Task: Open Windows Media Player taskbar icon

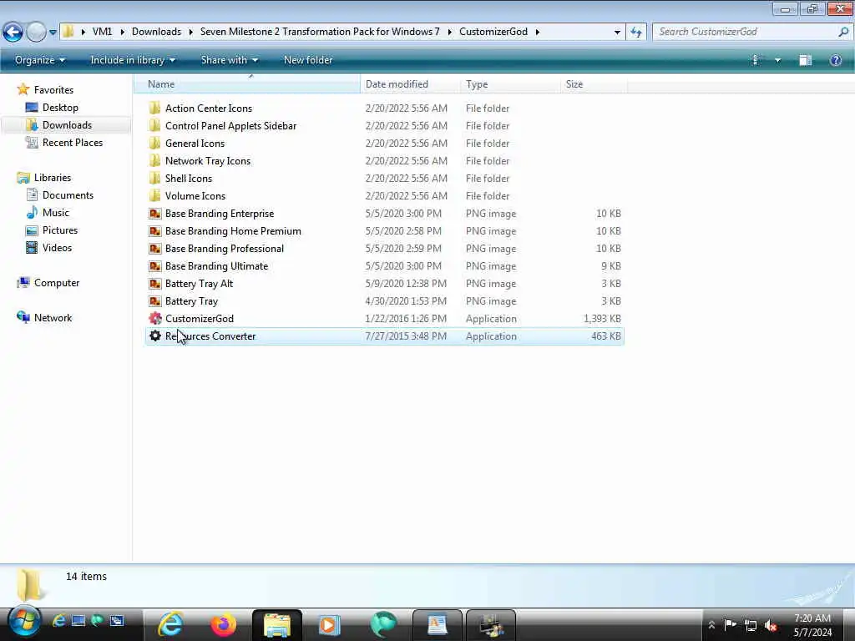Action: pos(329,624)
